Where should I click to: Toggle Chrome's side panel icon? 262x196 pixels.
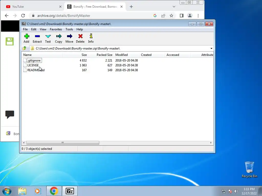(182, 16)
